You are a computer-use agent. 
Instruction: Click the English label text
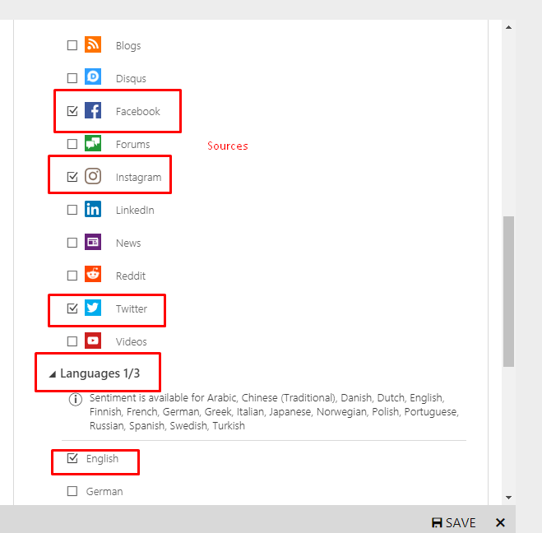pos(102,459)
